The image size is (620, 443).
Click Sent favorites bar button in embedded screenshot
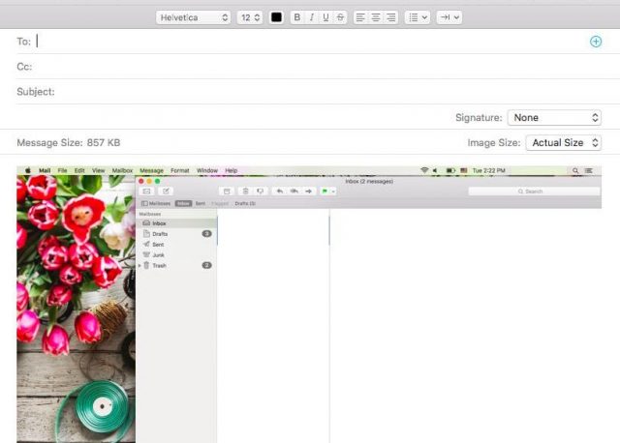[201, 203]
